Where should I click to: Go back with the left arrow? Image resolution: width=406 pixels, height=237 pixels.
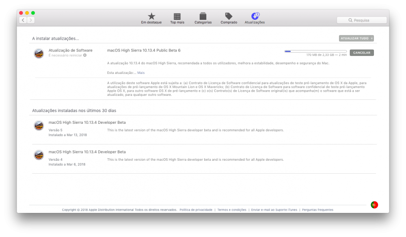point(23,20)
